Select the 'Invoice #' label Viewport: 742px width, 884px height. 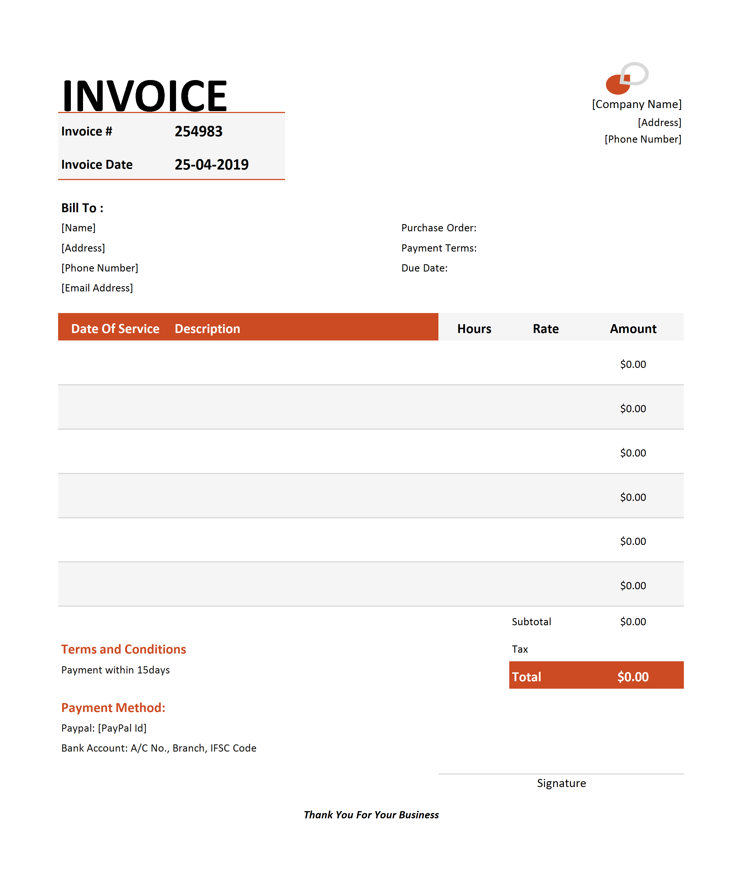87,131
